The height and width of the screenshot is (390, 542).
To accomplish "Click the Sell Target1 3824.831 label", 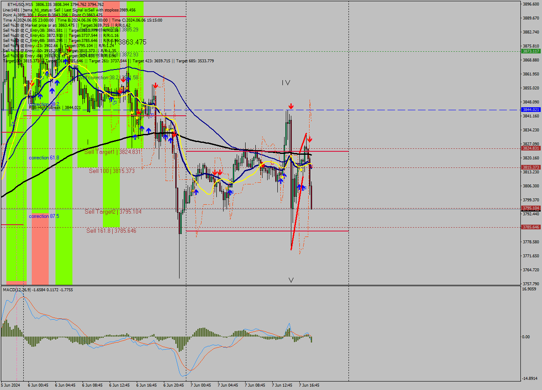I will click(112, 152).
